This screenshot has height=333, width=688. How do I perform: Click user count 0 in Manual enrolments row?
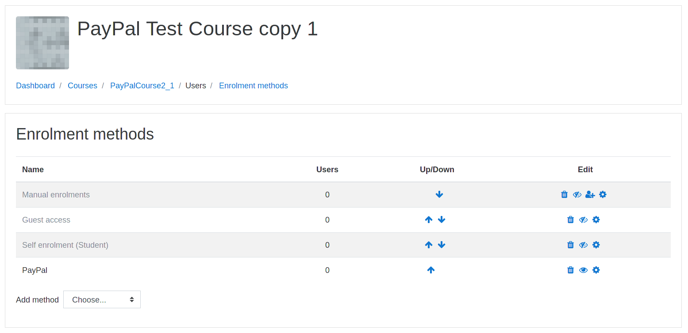pos(327,195)
